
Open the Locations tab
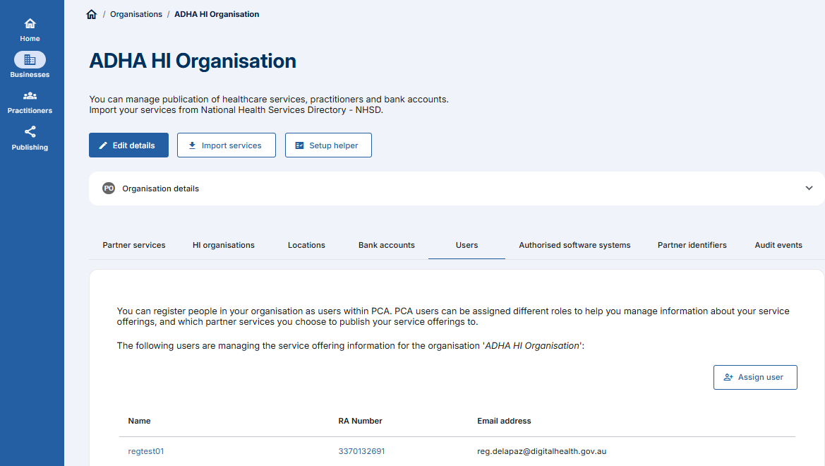[x=306, y=246]
